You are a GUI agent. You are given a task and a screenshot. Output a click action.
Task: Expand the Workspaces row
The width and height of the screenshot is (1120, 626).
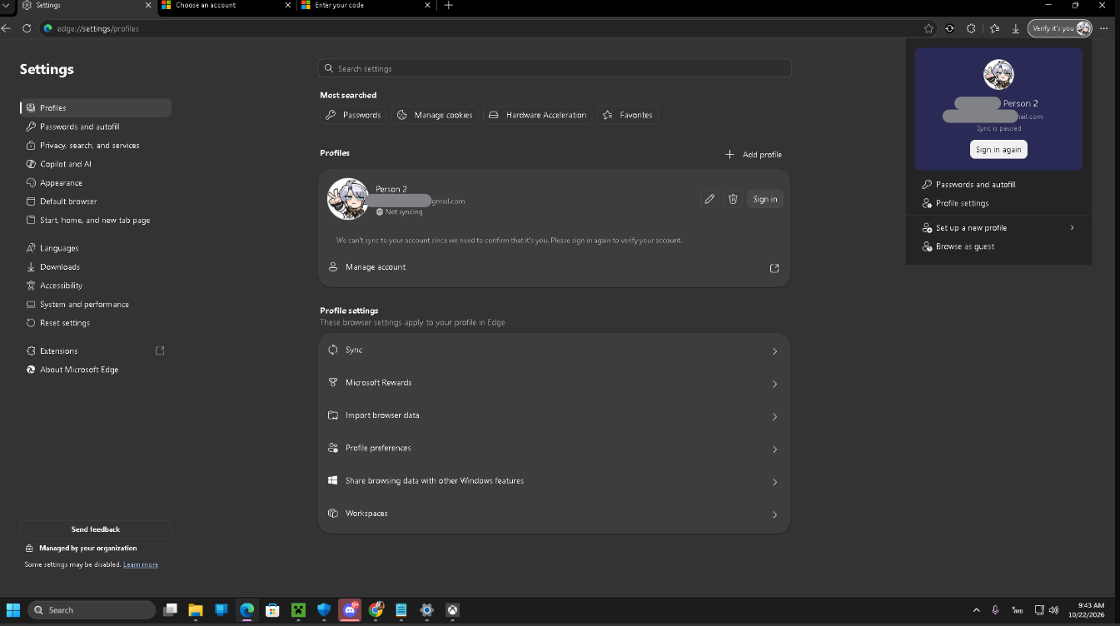click(x=555, y=514)
